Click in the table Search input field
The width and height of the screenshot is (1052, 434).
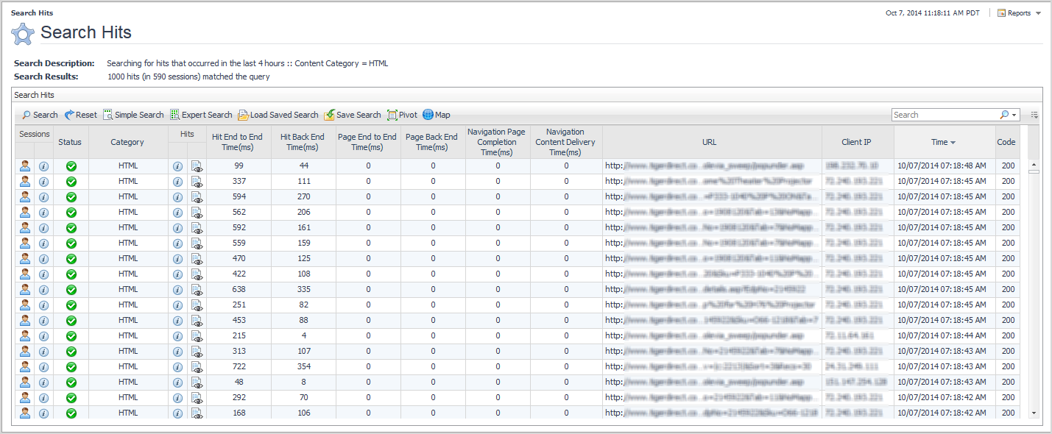945,115
